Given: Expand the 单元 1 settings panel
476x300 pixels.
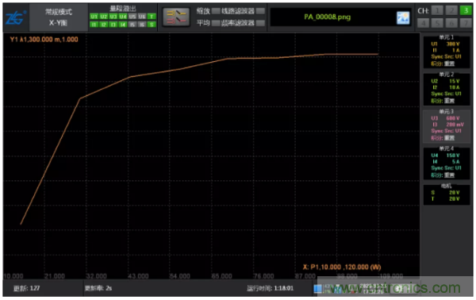Looking at the screenshot, I should pyautogui.click(x=446, y=52).
